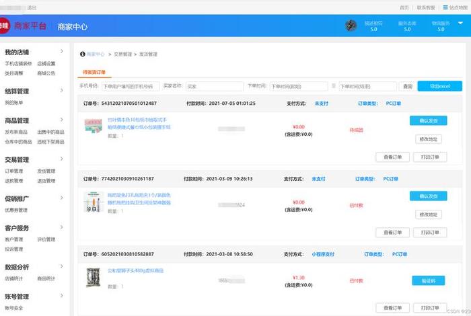Screen dimensions: 471x316
Task: Open the tissue paper product title link
Action: (x=139, y=123)
